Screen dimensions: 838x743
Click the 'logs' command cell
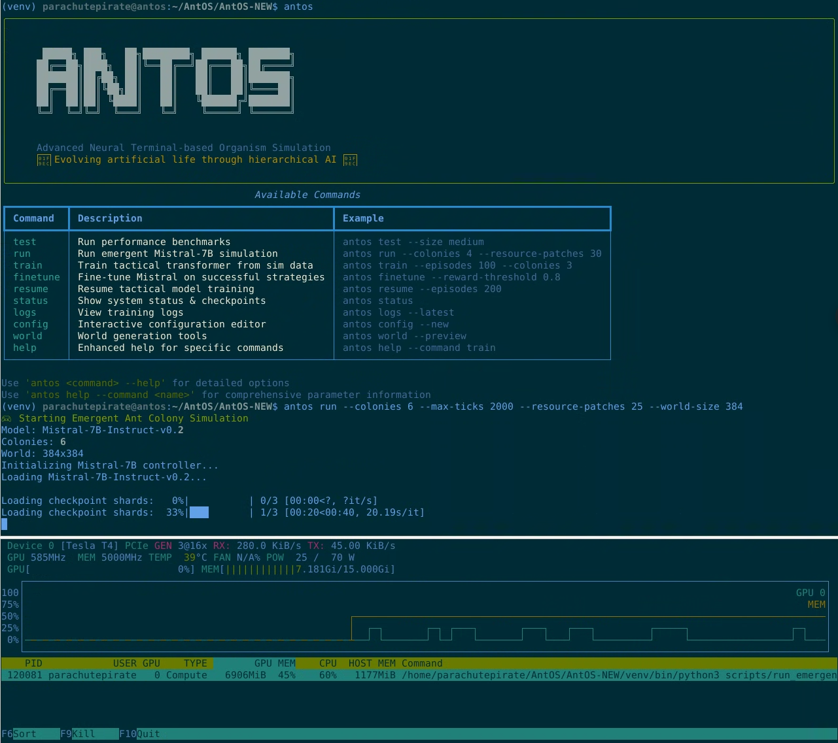point(25,312)
